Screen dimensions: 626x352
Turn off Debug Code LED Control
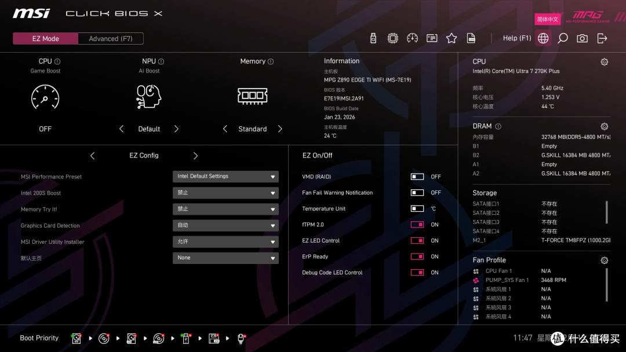click(x=417, y=272)
